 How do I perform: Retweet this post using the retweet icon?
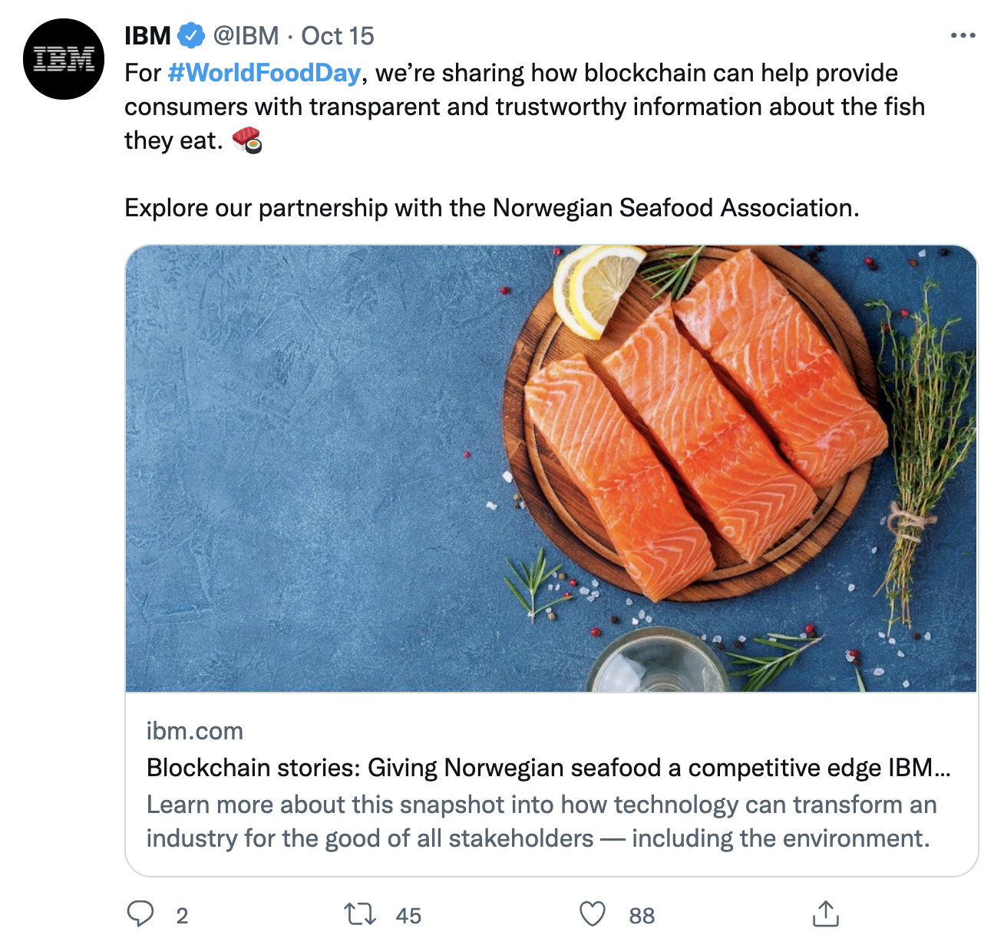click(359, 914)
